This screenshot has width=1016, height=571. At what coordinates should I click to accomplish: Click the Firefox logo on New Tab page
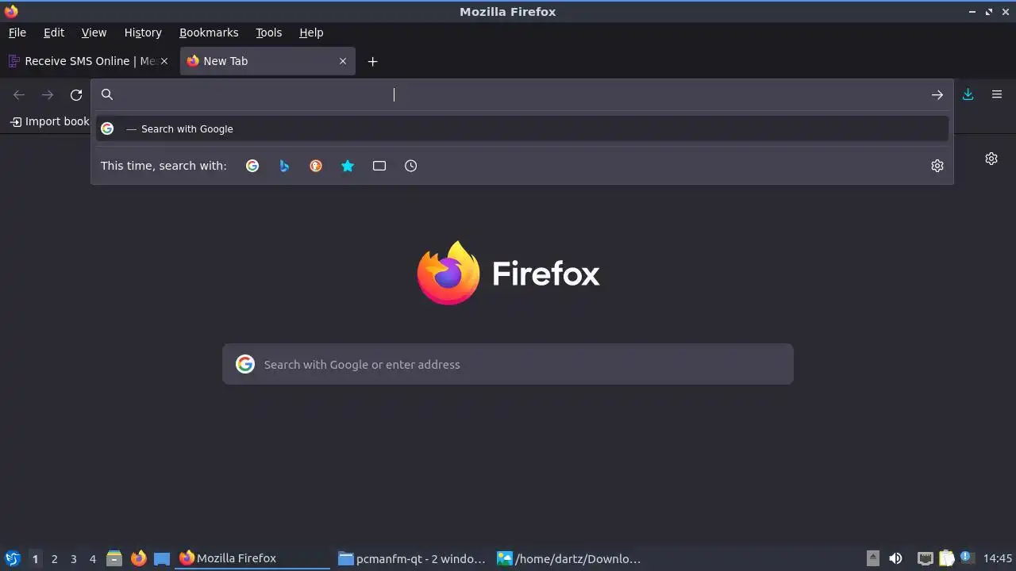click(508, 273)
